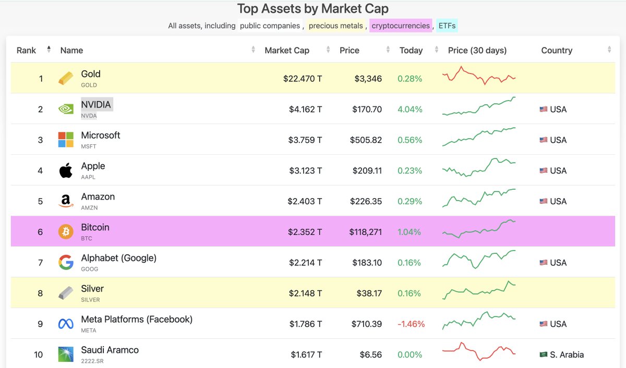Screen dimensions: 626x368
Task: Click the S. Arabia country label
Action: (567, 355)
